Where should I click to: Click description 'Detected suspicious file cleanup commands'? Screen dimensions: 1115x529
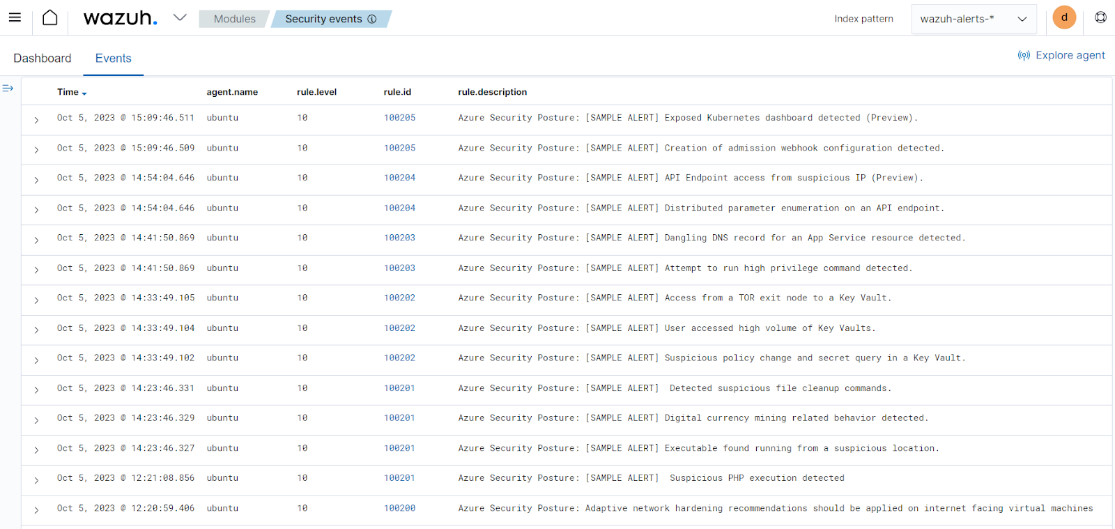(779, 388)
